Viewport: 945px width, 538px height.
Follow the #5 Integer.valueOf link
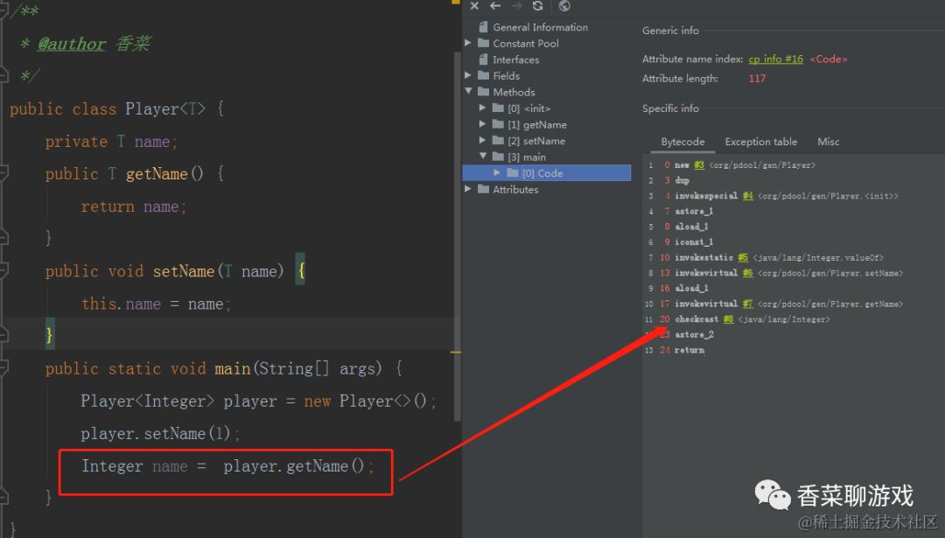tap(743, 257)
